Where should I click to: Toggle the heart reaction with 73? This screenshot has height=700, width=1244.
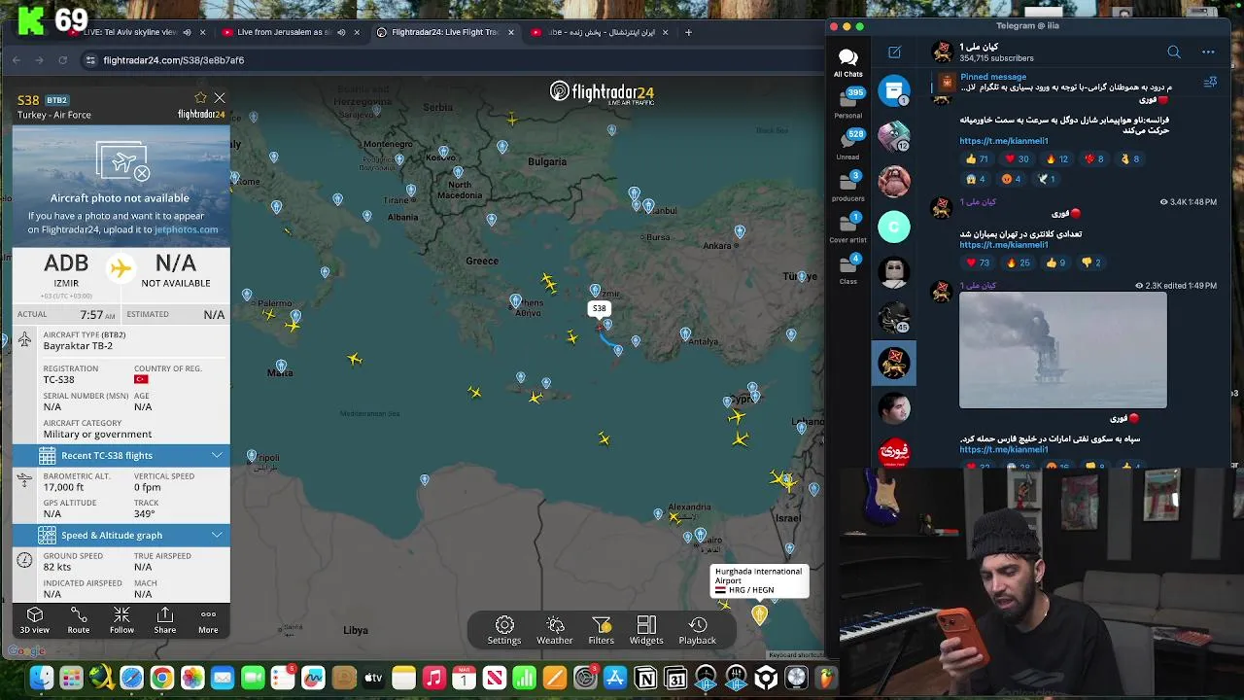pos(977,262)
